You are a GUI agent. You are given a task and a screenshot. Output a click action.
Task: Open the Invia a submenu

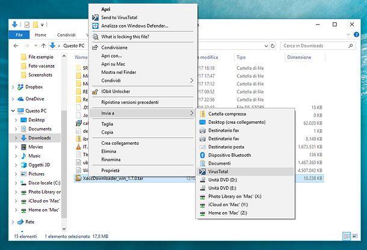[143, 113]
